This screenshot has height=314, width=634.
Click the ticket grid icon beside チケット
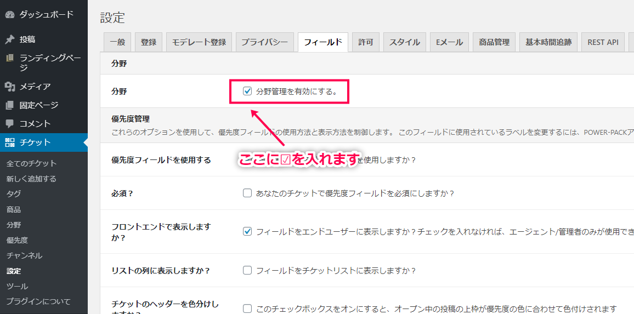tap(10, 142)
